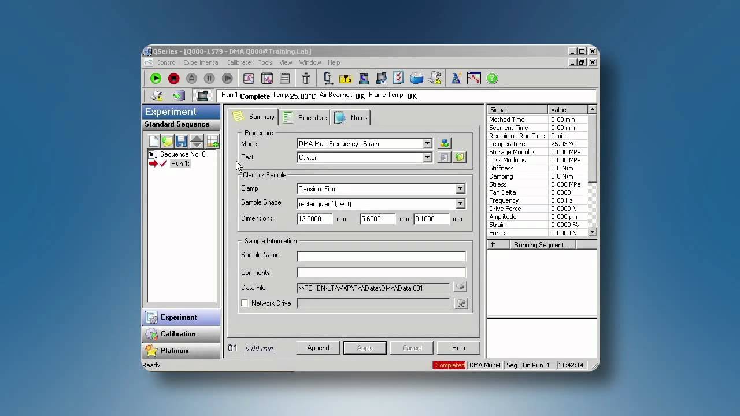
Task: Click the add-run grid icon with plus
Action: click(x=212, y=142)
